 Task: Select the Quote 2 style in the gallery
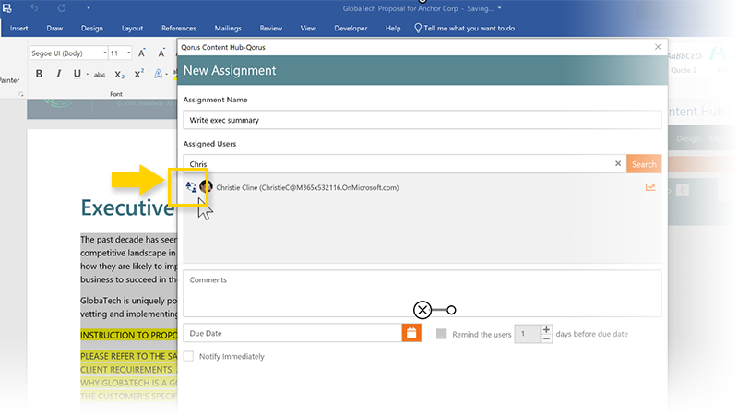[x=684, y=62]
